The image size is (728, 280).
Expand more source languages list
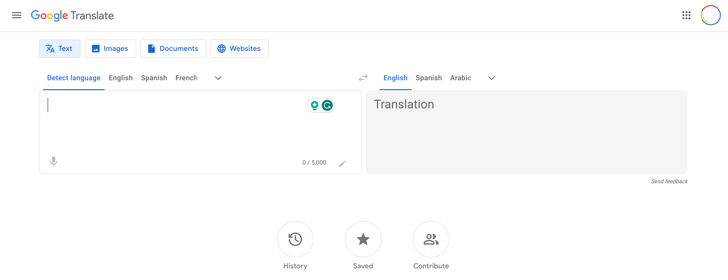point(218,78)
